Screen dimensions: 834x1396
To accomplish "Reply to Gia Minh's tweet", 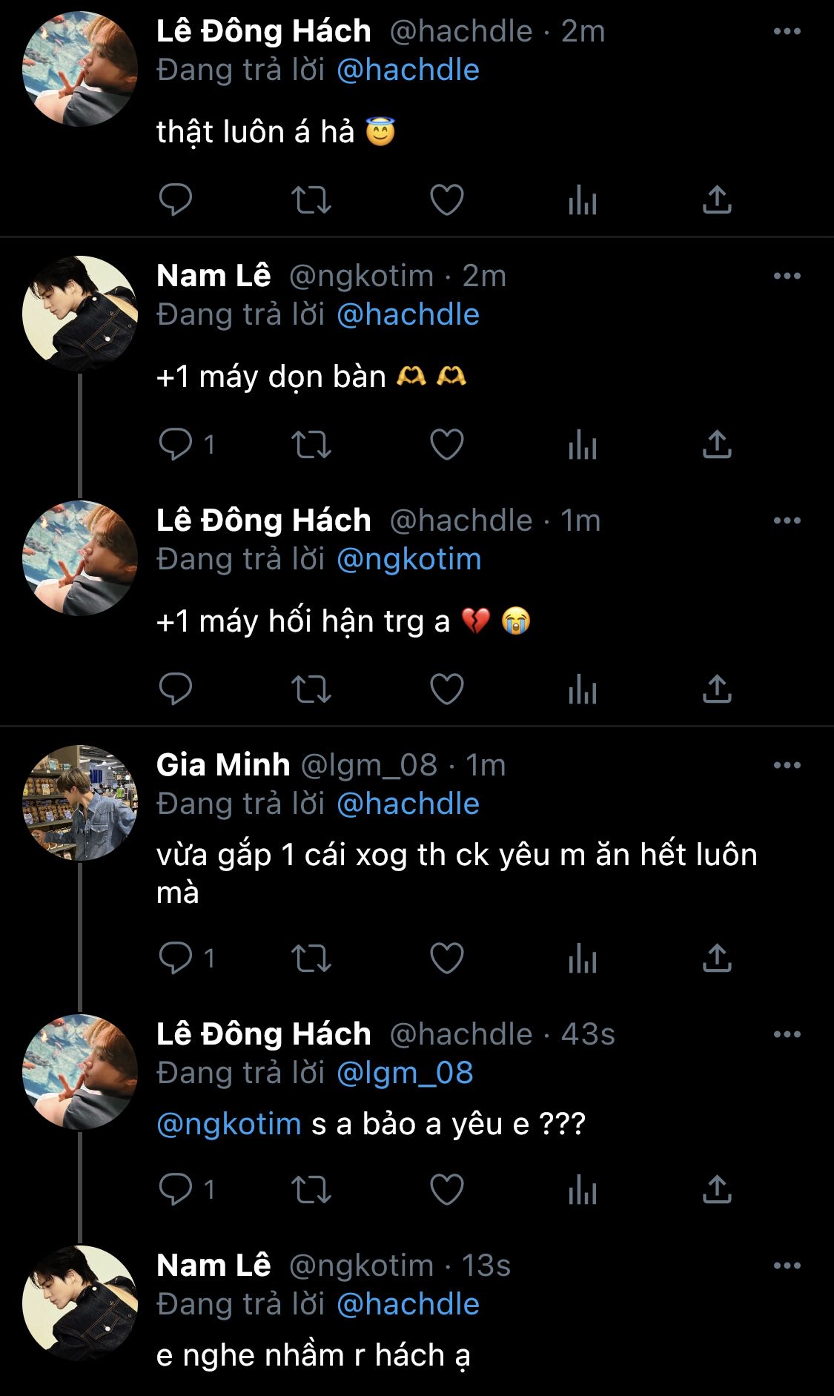I will [x=176, y=959].
